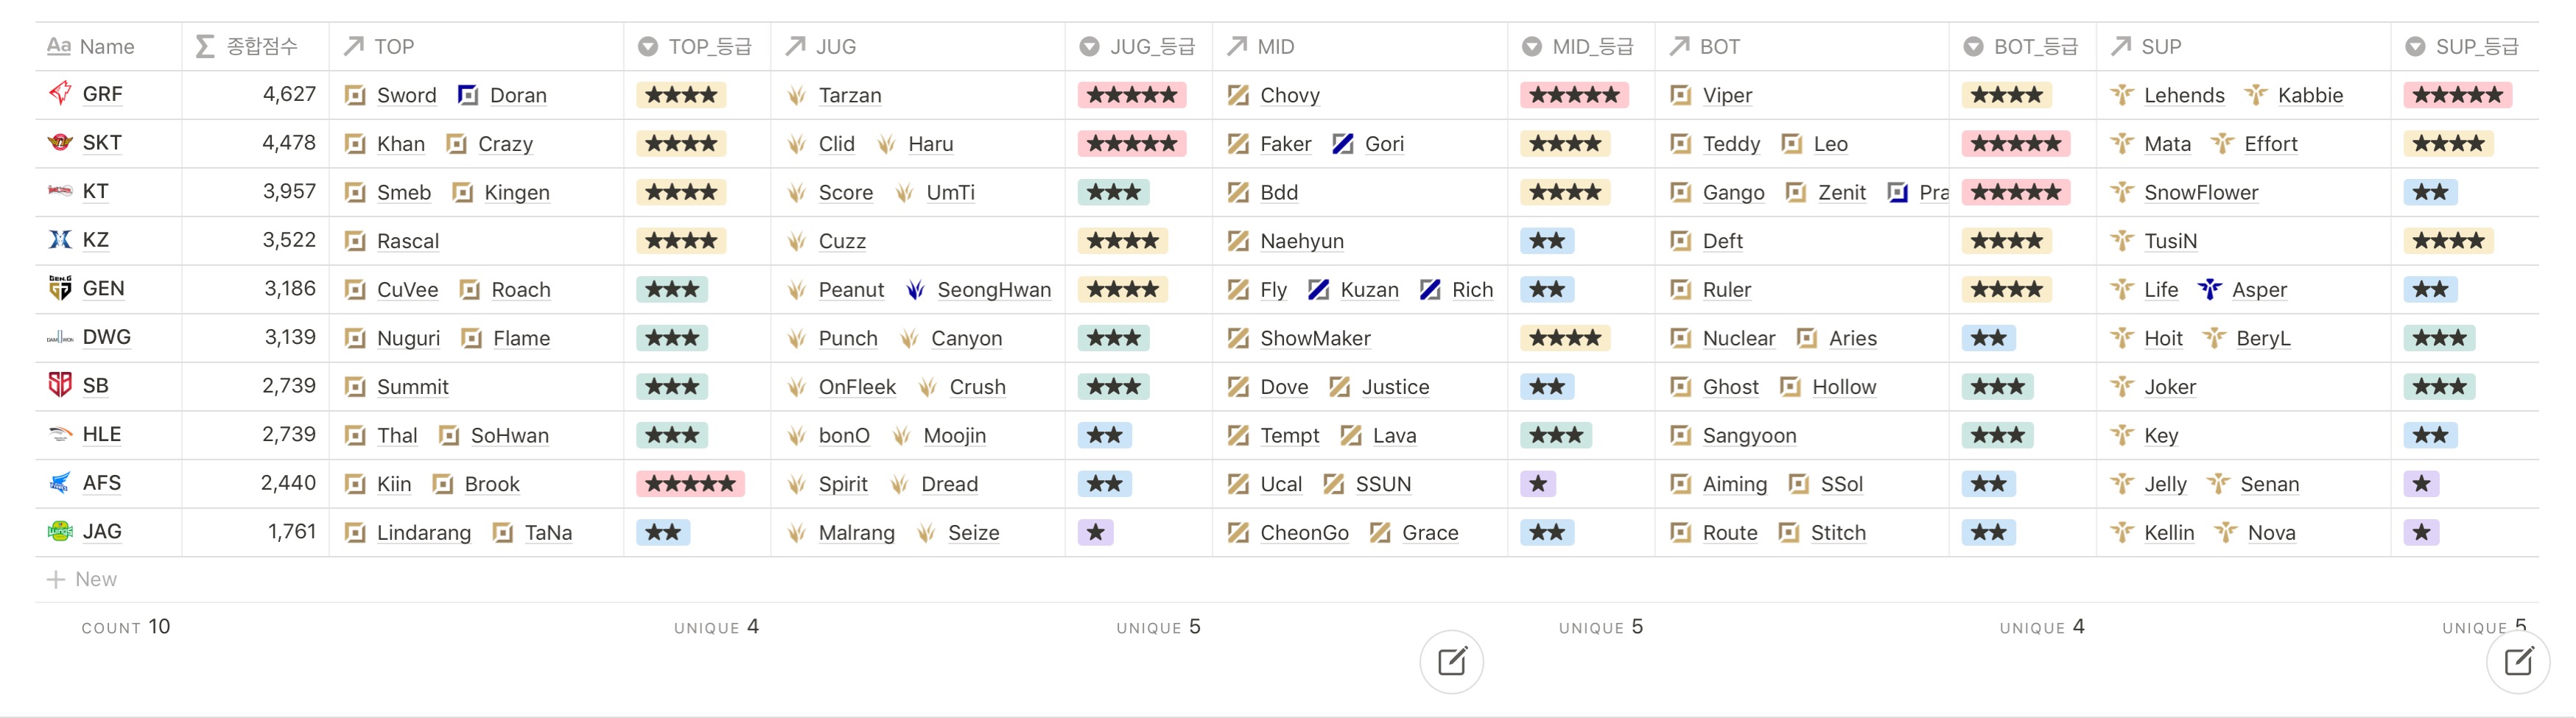Open the Chovy player link

pos(1289,95)
